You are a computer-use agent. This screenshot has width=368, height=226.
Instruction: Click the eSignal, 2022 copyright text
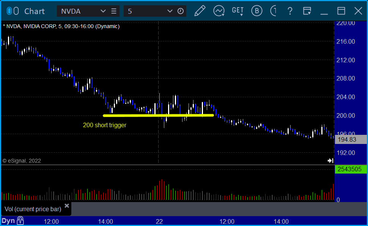click(x=22, y=161)
